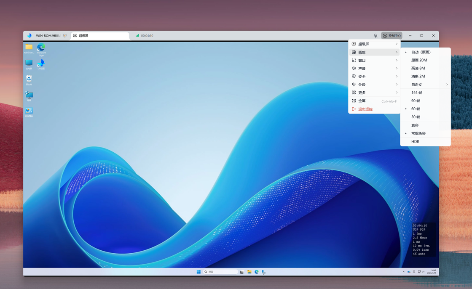
Task: Set frame rate to 30 帧
Action: [x=425, y=117]
